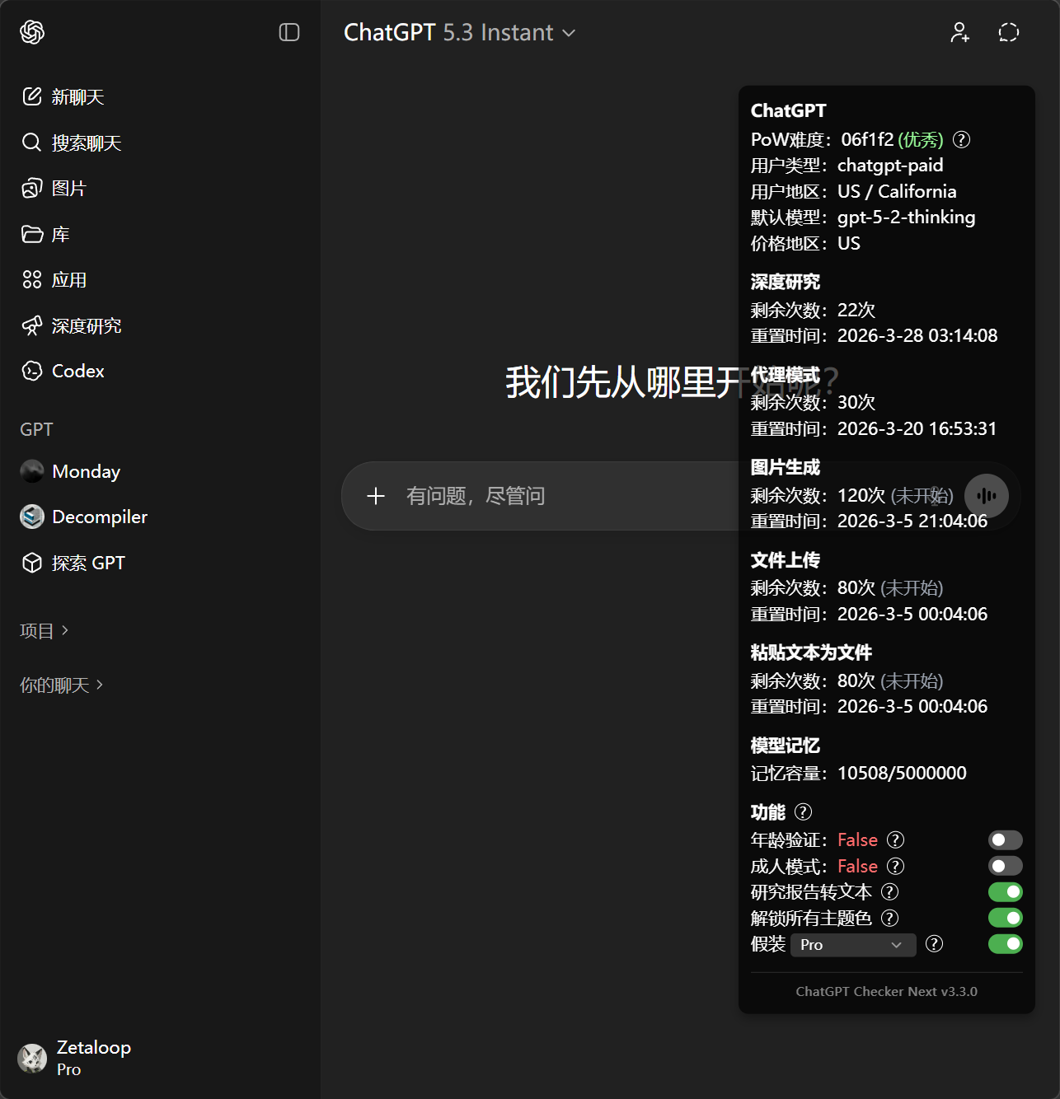Click the 图片生成 remaining 120次 value

coord(861,495)
